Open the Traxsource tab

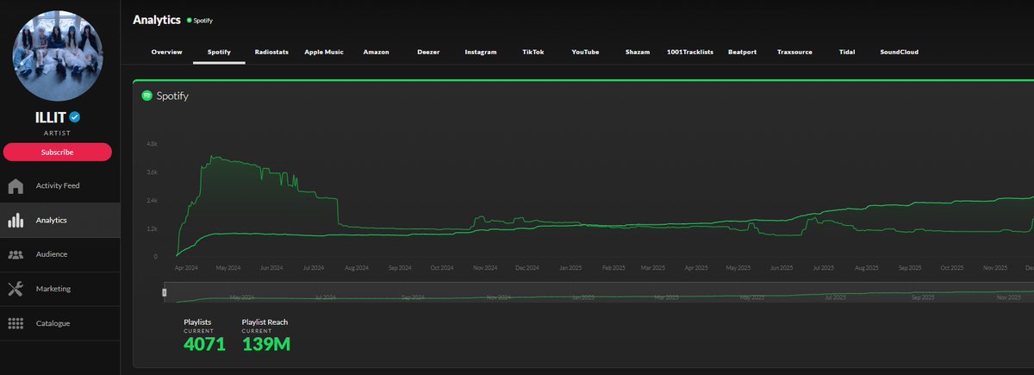[794, 52]
